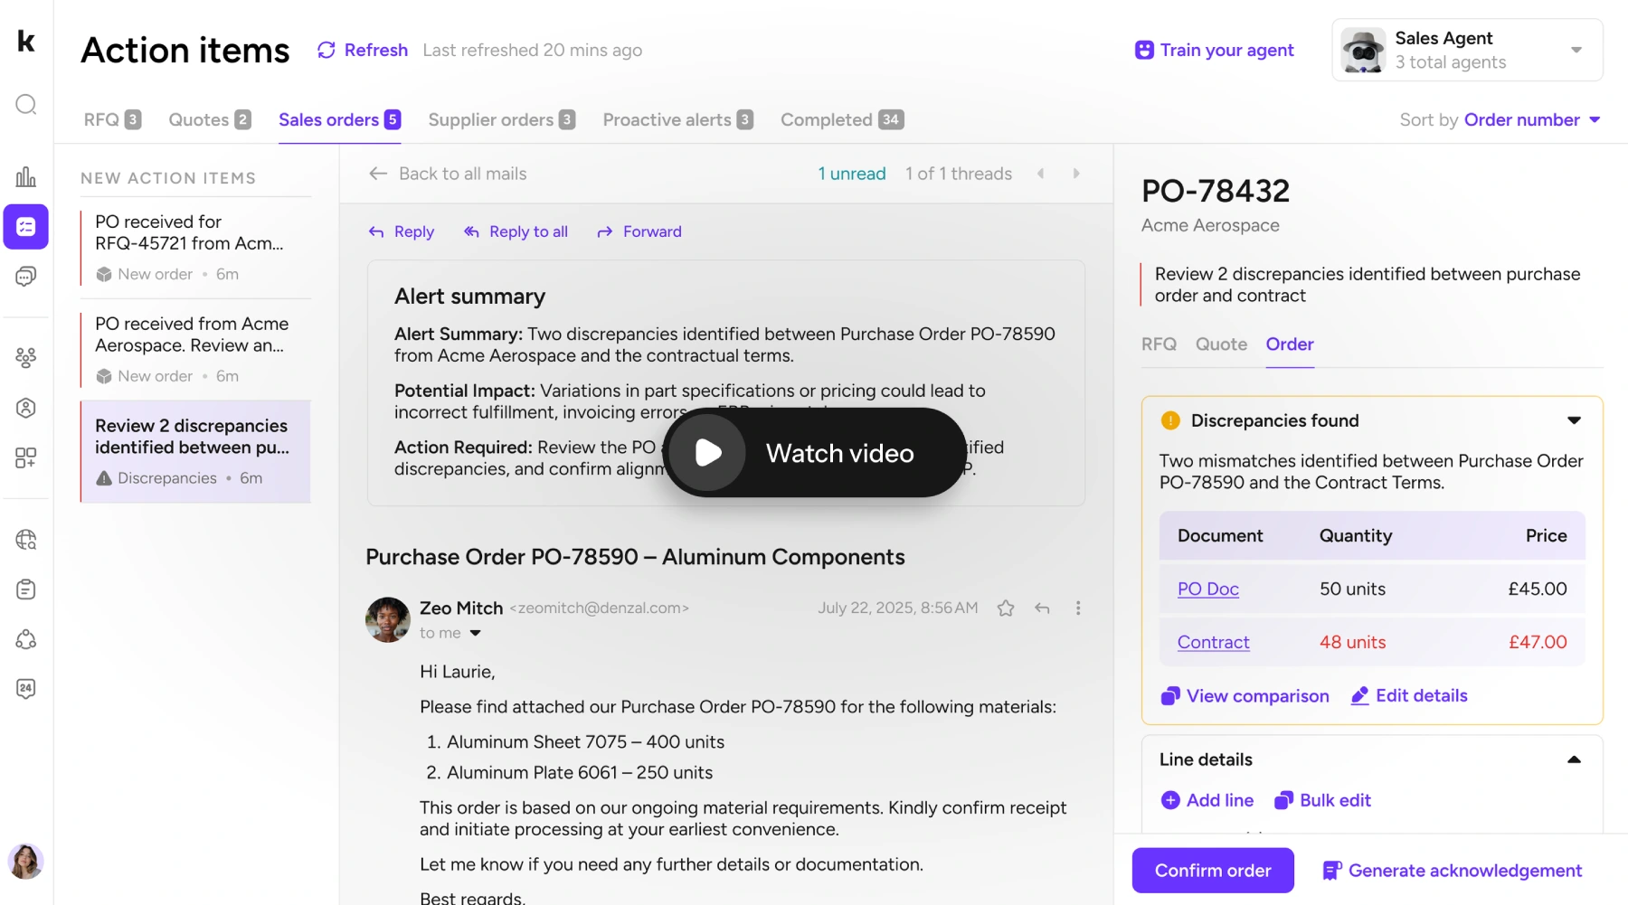Click the Refresh icon next to Action items
The image size is (1628, 905).
tap(327, 51)
